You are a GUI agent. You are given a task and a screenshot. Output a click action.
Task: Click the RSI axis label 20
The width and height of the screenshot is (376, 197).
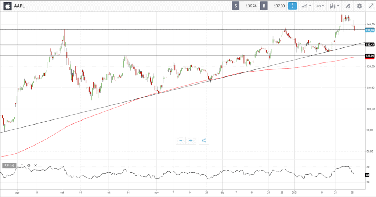tap(368, 182)
